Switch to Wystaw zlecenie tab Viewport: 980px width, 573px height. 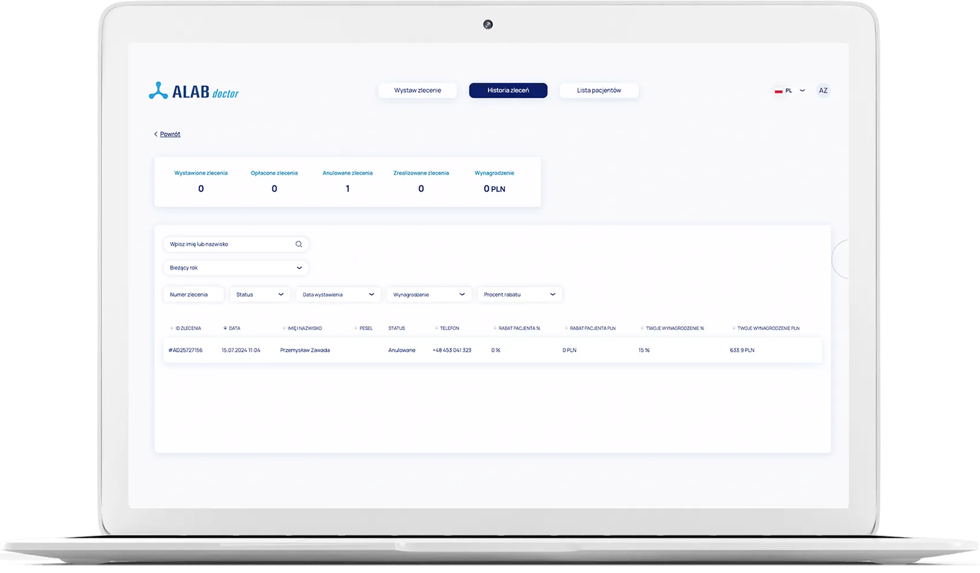417,90
